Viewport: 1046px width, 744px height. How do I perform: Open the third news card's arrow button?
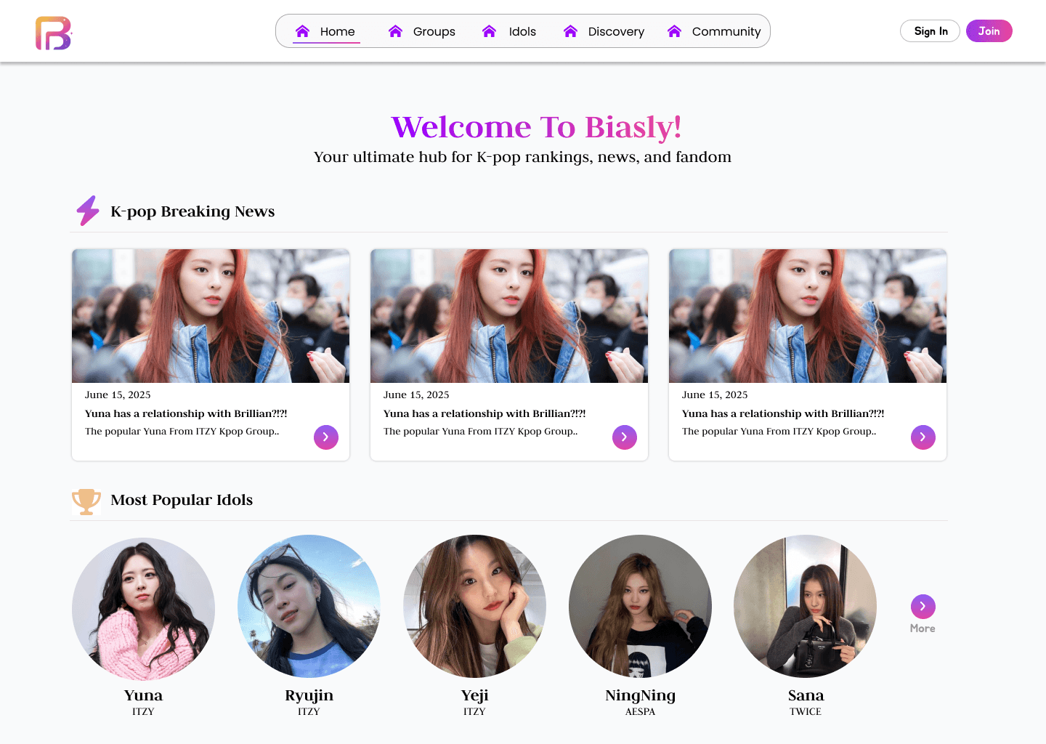(923, 437)
